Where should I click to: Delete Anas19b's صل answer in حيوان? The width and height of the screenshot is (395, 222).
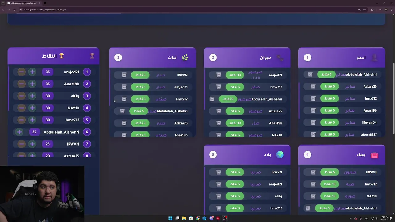pyautogui.click(x=218, y=123)
